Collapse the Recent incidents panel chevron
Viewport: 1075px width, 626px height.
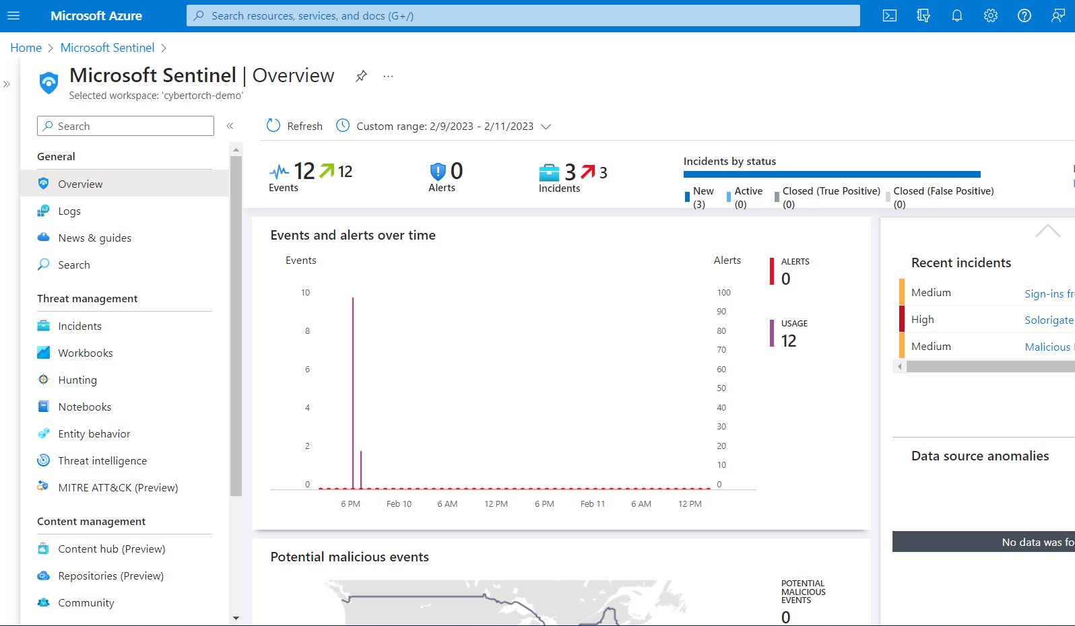(x=1047, y=231)
